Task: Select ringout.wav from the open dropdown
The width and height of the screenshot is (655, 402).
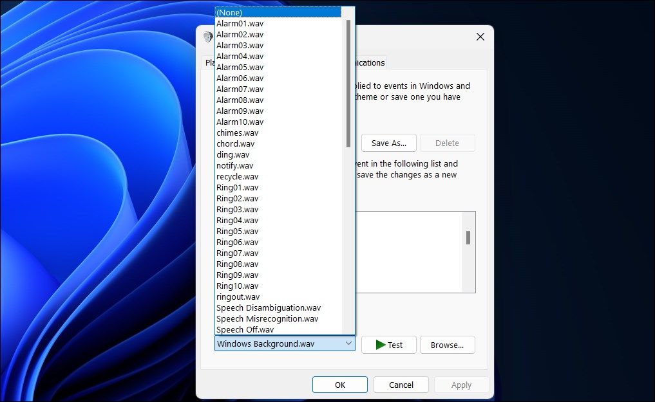Action: pos(238,297)
